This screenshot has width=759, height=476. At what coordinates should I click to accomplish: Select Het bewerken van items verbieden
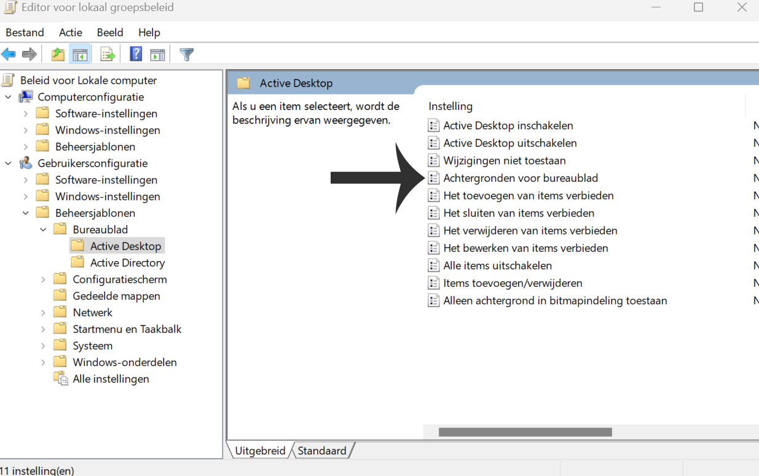(525, 248)
